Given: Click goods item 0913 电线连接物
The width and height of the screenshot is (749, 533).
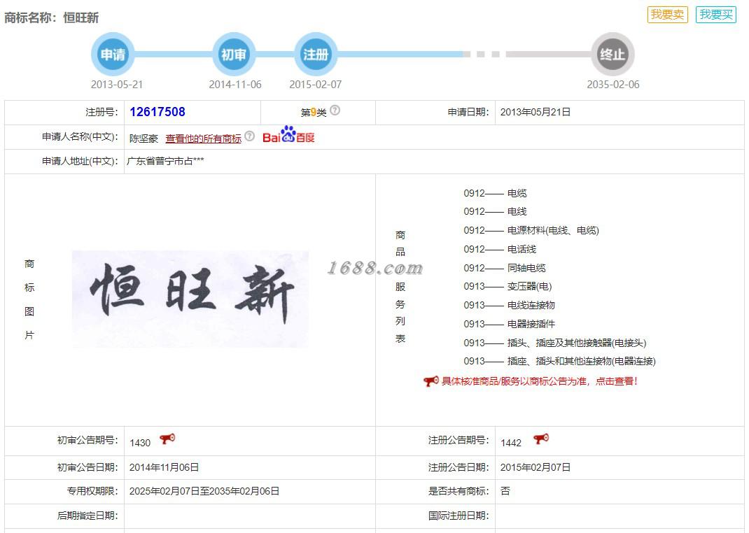Looking at the screenshot, I should (509, 305).
